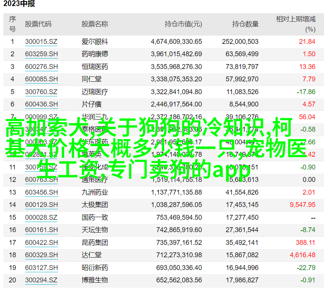This screenshot has height=291, width=324.
Task: Click the 股票名称 column header
Action: pos(95,24)
